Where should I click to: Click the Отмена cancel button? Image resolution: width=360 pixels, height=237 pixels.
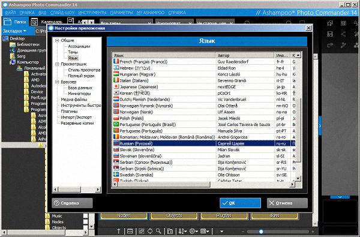pos(287,203)
